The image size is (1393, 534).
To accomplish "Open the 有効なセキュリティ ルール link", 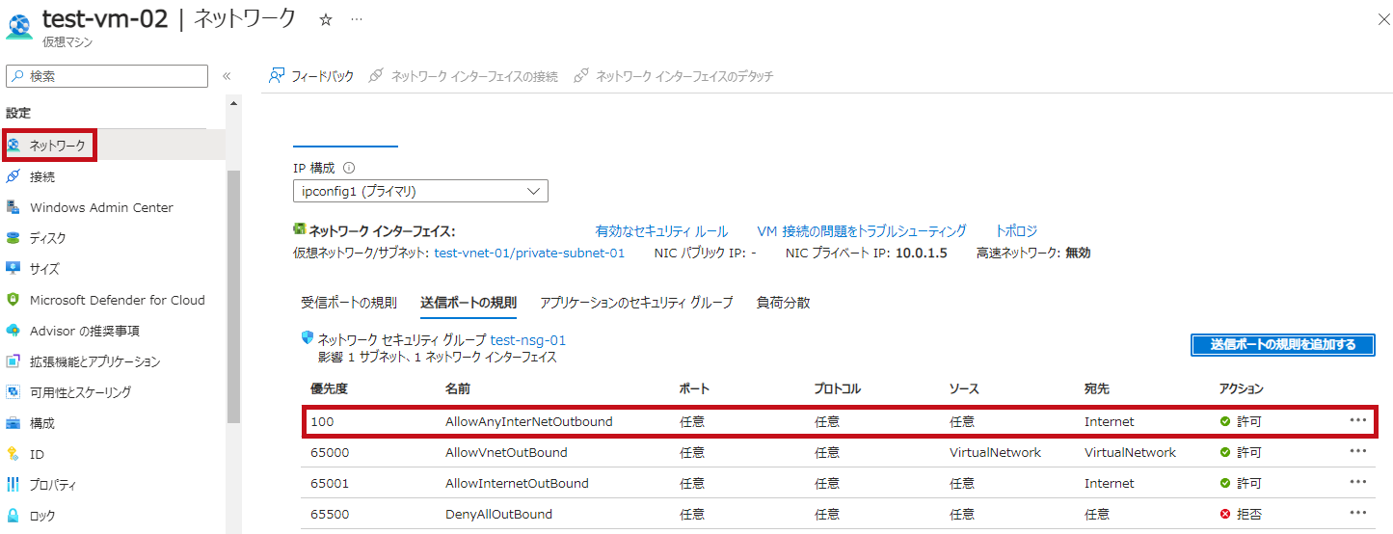I will [661, 231].
